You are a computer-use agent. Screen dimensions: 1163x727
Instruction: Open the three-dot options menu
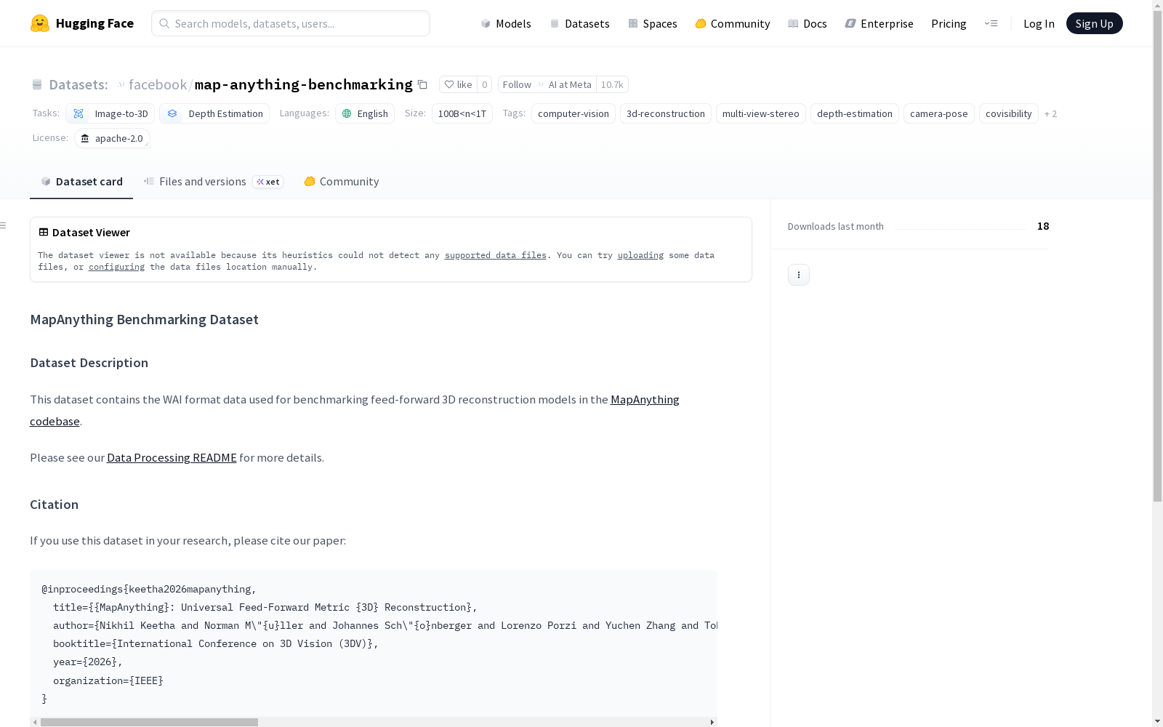tap(799, 275)
